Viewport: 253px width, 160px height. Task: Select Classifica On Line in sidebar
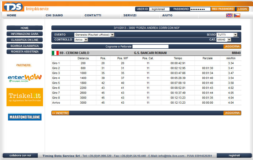pyautogui.click(x=25, y=40)
